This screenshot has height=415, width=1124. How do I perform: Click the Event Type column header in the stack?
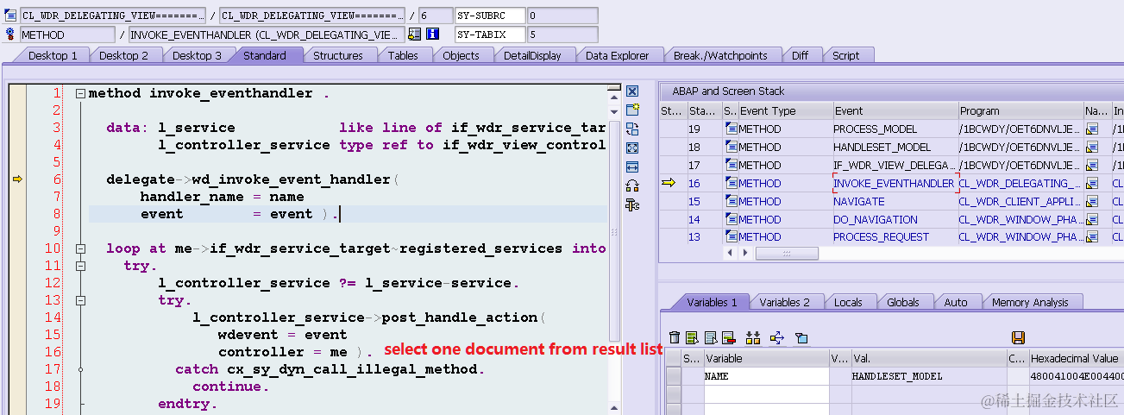[x=785, y=110]
